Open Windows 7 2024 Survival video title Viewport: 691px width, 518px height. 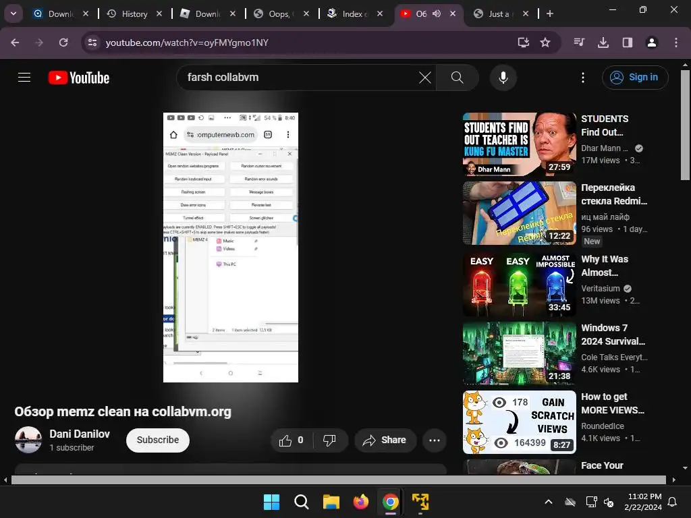tap(613, 335)
